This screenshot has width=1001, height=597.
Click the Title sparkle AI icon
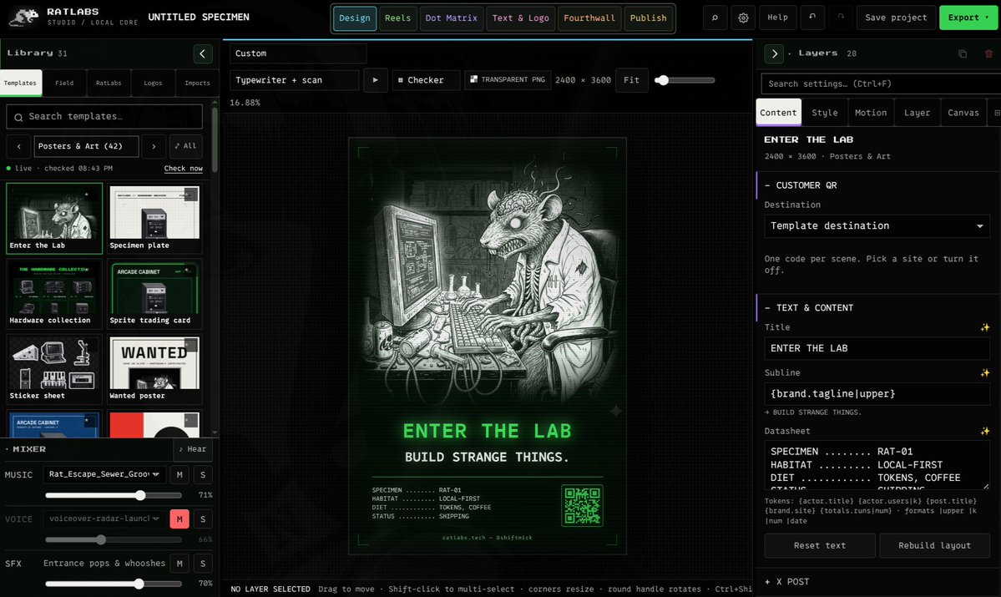(985, 327)
